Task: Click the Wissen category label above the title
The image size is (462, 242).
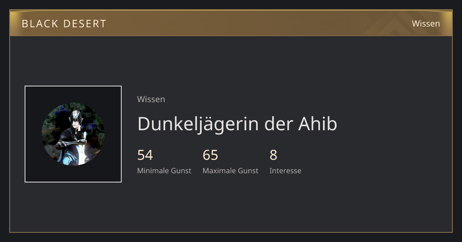Action: pos(151,99)
